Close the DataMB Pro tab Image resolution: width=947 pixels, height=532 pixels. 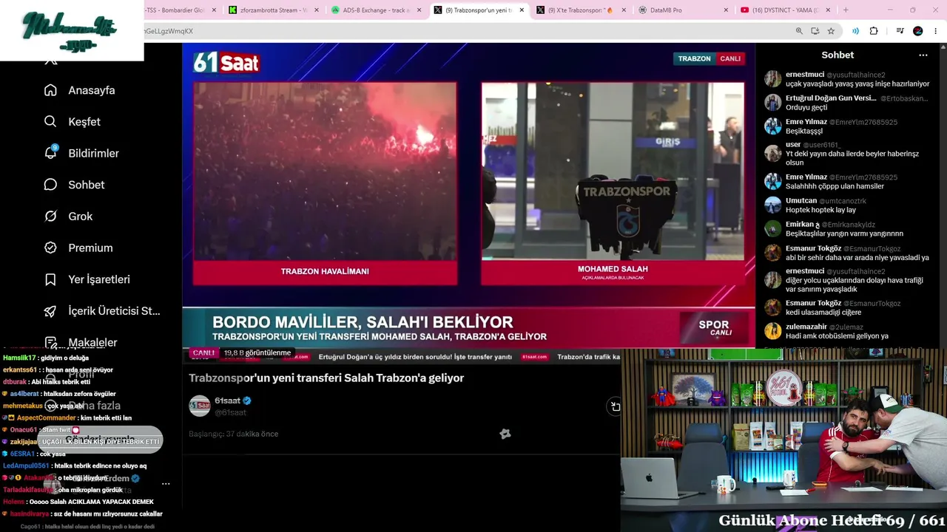725,10
